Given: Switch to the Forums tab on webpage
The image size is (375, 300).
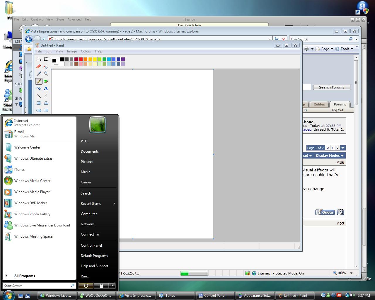Looking at the screenshot, I should 340,105.
